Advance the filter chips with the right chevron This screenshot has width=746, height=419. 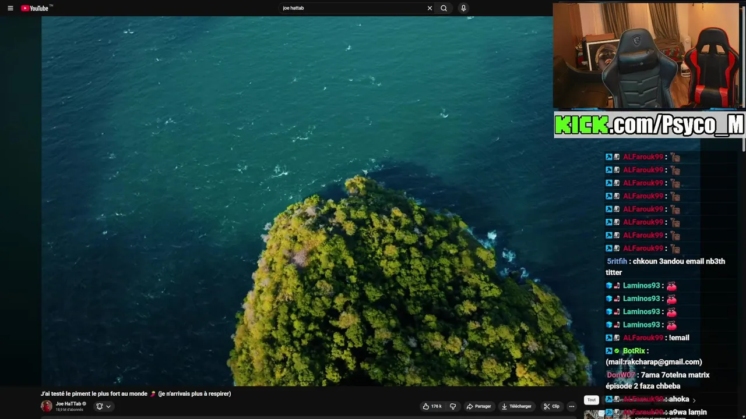[694, 400]
